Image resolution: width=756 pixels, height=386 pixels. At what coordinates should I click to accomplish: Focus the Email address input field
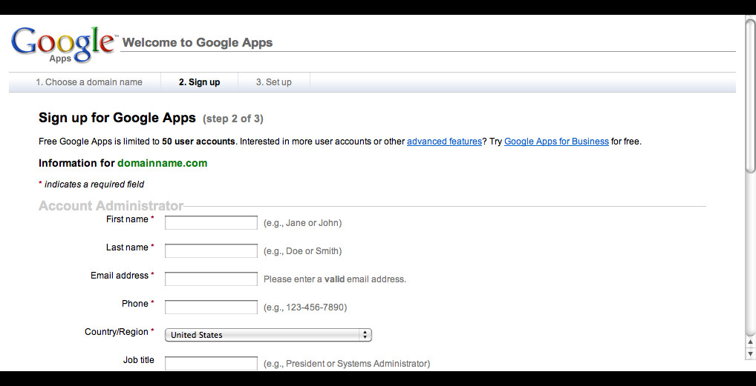(211, 279)
